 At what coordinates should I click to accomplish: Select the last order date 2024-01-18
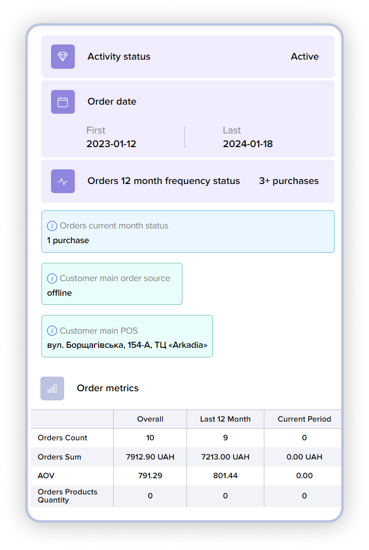coord(248,144)
